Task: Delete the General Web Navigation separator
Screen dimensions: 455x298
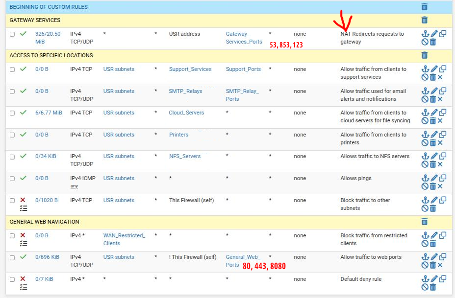Action: click(425, 222)
